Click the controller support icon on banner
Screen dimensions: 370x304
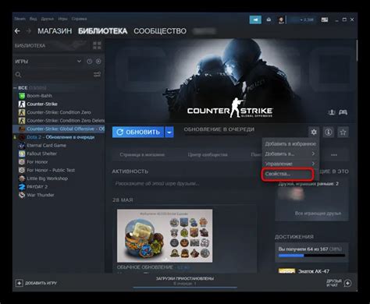tap(343, 112)
